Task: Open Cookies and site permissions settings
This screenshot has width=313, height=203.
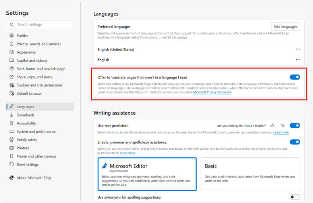Action: point(39,85)
